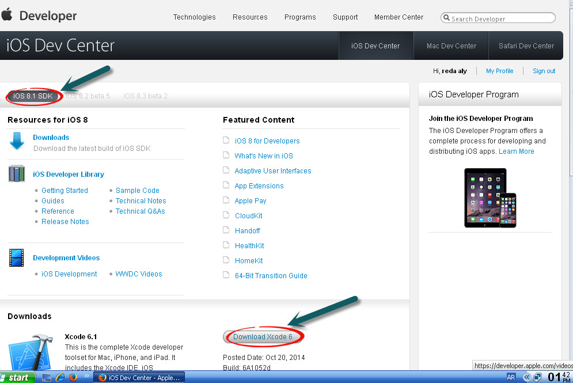Click the Download Xcode 6 button
Image resolution: width=573 pixels, height=383 pixels.
click(x=263, y=336)
